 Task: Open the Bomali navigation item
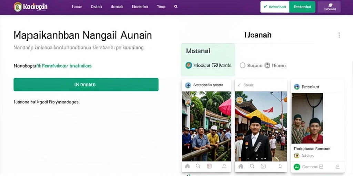(117, 7)
